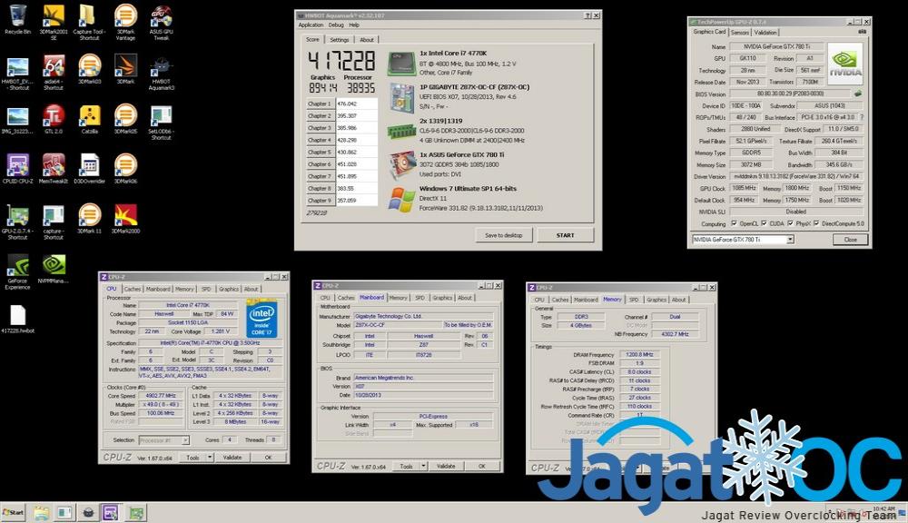
Task: Expand the Tools dropdown arrow in the CPU-Z Mainboard window
Action: pos(423,466)
